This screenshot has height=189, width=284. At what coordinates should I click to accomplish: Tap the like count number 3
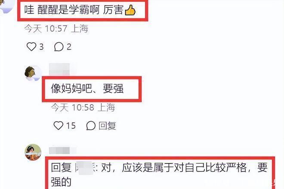pos(41,47)
